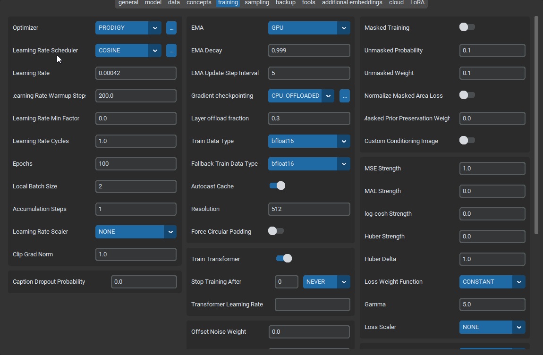
Task: Open the Train Data Type dropdown
Action: [309, 141]
